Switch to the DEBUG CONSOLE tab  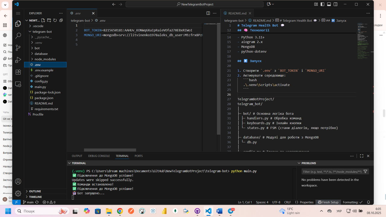(99, 156)
